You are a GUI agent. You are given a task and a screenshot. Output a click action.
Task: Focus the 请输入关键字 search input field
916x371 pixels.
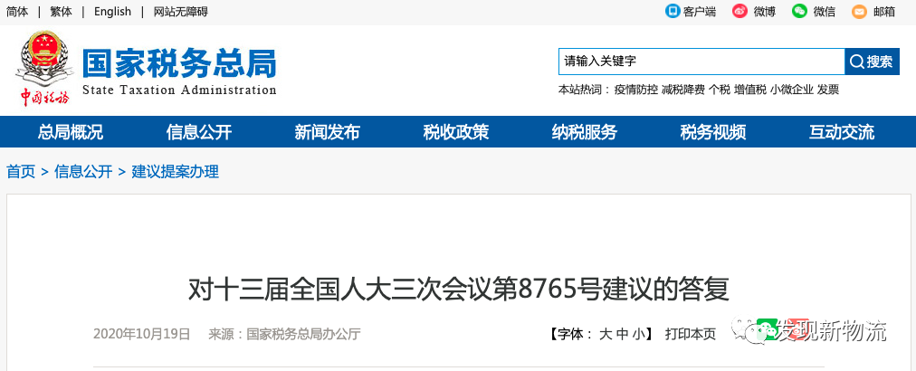point(701,62)
